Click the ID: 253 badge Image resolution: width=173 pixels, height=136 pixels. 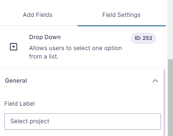(x=143, y=38)
